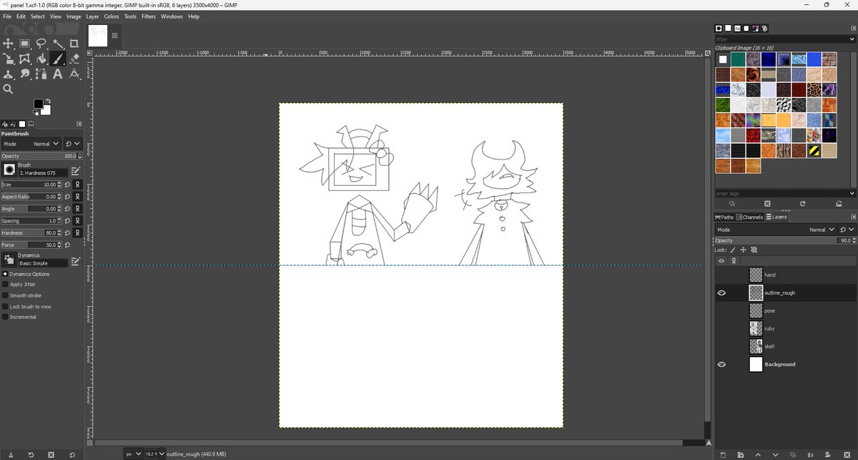Viewport: 858px width, 460px height.
Task: Toggle lock pixels for layer
Action: click(733, 250)
